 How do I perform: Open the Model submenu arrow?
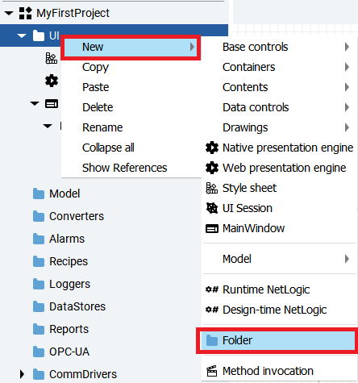tap(347, 259)
